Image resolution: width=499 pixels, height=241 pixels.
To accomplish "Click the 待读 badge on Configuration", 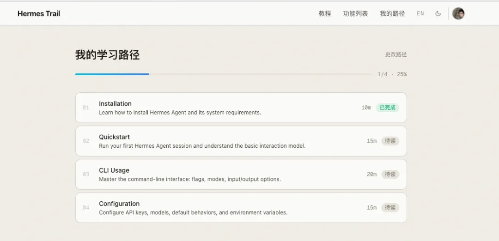I will pyautogui.click(x=390, y=208).
